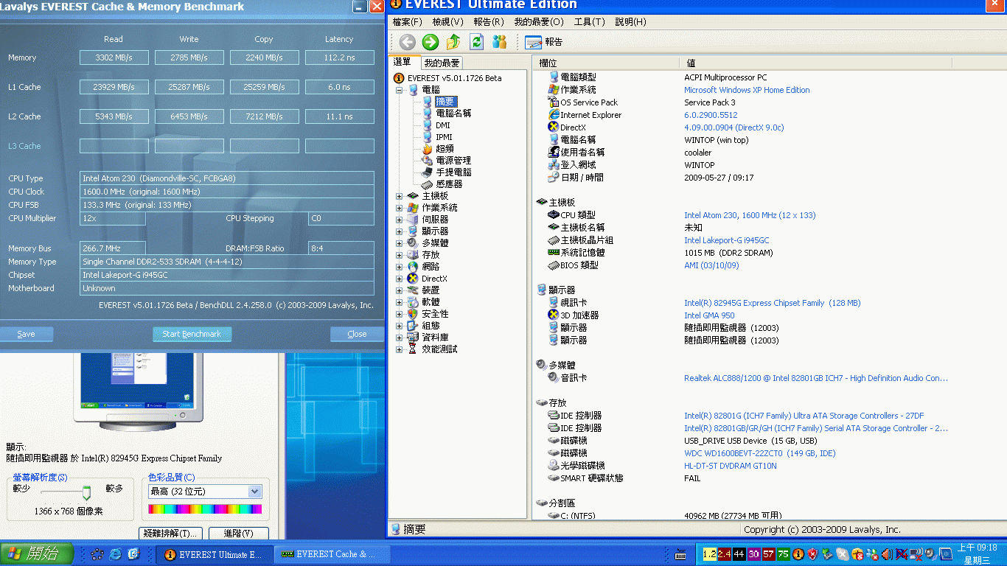Viewport: 1007px width, 566px height.
Task: Open the Microsoft Windows XP Home Edition link
Action: [x=747, y=90]
